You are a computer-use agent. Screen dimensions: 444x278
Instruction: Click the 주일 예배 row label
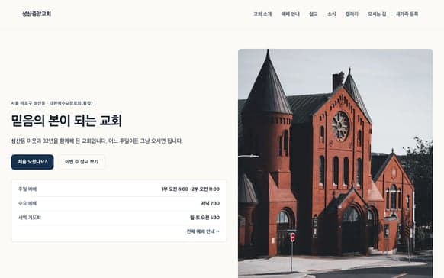click(x=27, y=189)
